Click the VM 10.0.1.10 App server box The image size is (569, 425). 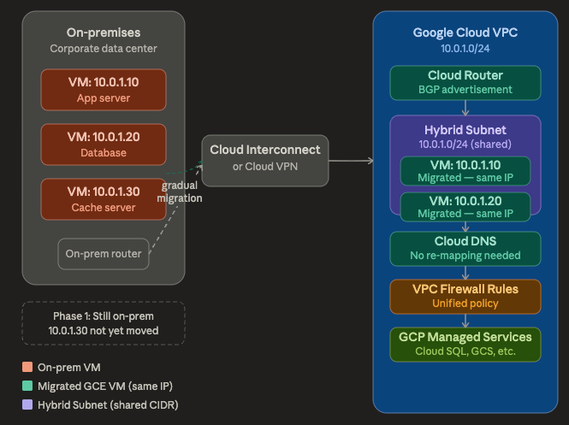(x=104, y=90)
